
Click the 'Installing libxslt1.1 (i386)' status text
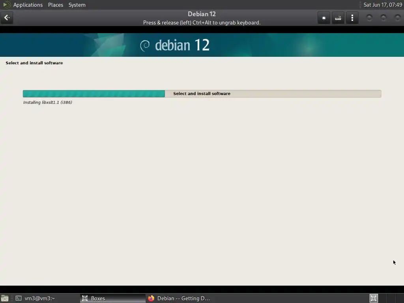tap(48, 102)
